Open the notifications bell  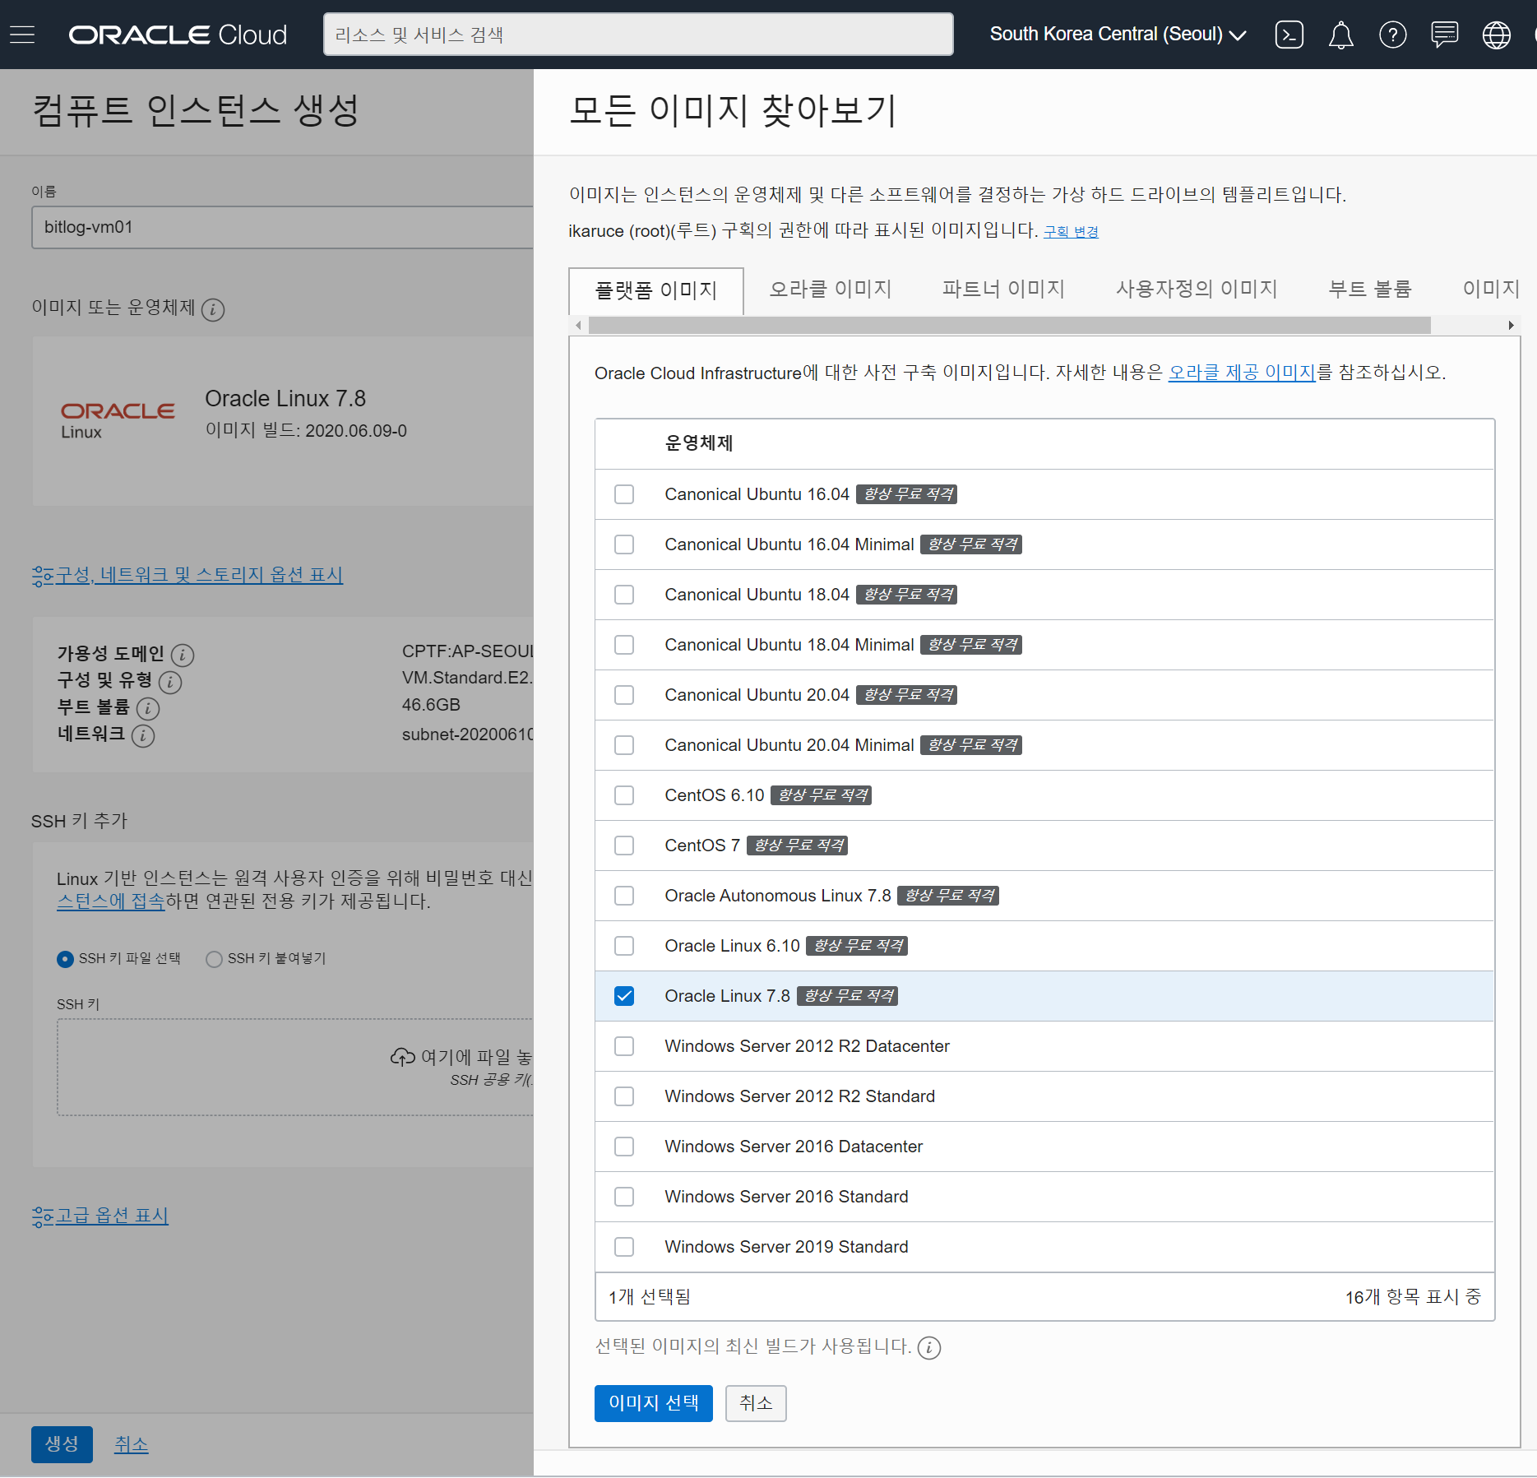pos(1340,35)
